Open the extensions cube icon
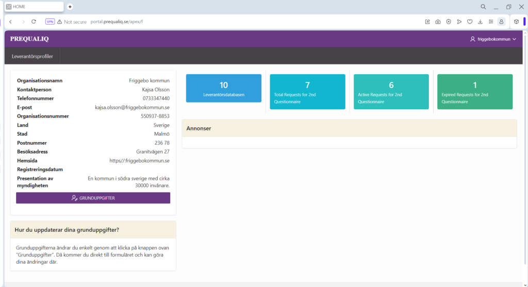Screen dimensions: 528x287 pyautogui.click(x=516, y=22)
